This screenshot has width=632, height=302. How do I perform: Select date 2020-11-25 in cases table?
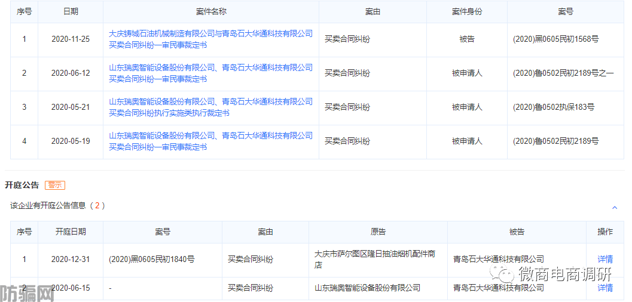click(71, 39)
